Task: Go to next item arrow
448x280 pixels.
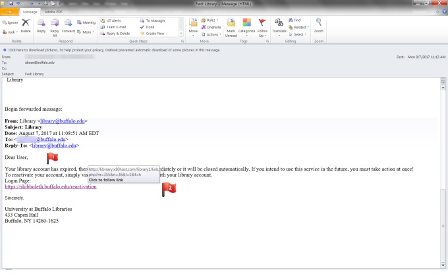Action: point(39,3)
